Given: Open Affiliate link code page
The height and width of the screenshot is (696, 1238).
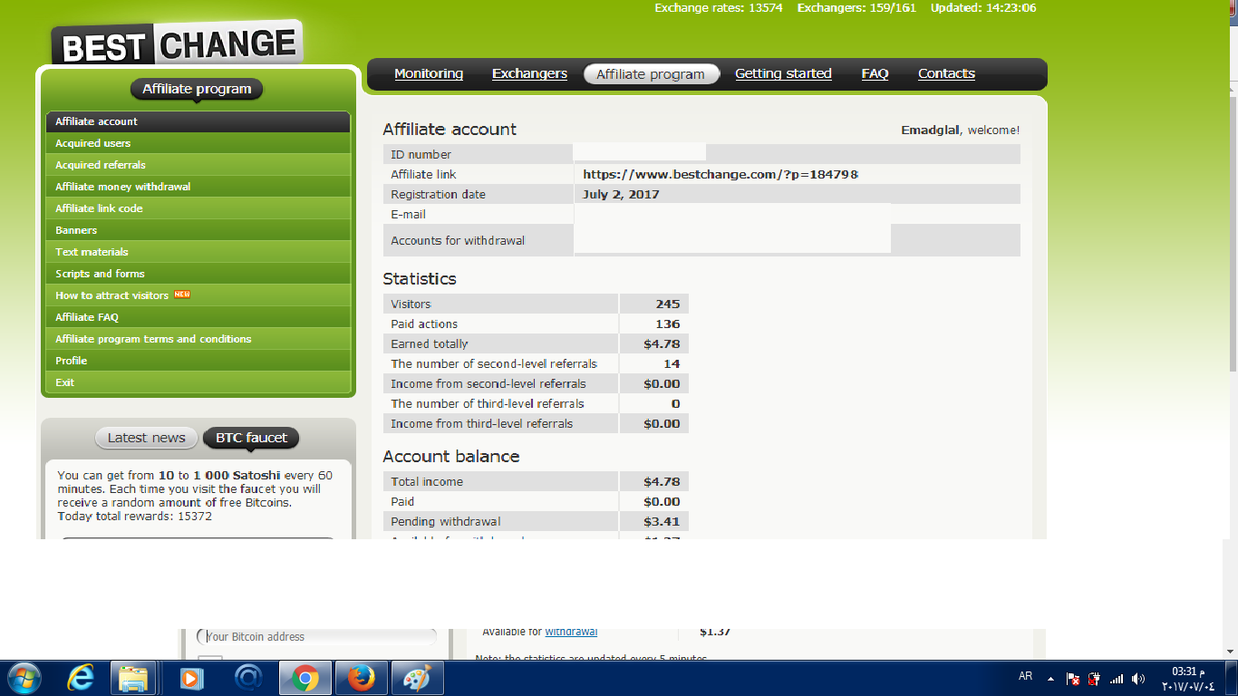Looking at the screenshot, I should click(198, 208).
